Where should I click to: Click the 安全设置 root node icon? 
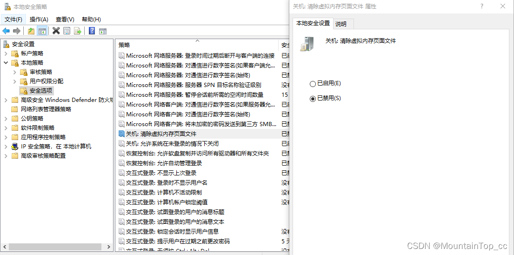tap(7, 44)
